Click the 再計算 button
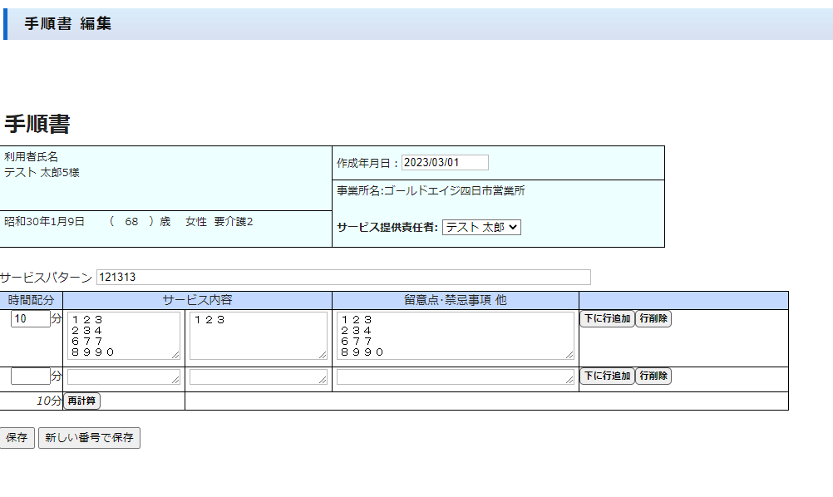The image size is (833, 497). tap(81, 401)
